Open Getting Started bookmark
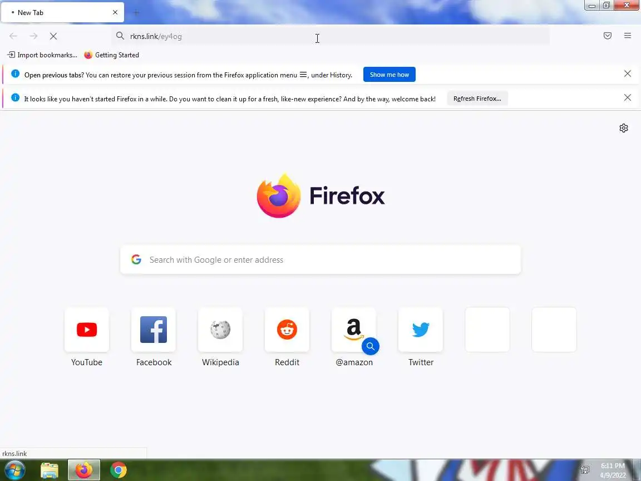The width and height of the screenshot is (641, 481). pyautogui.click(x=112, y=55)
